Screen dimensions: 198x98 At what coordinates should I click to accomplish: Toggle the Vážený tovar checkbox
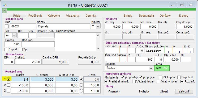click(x=134, y=82)
